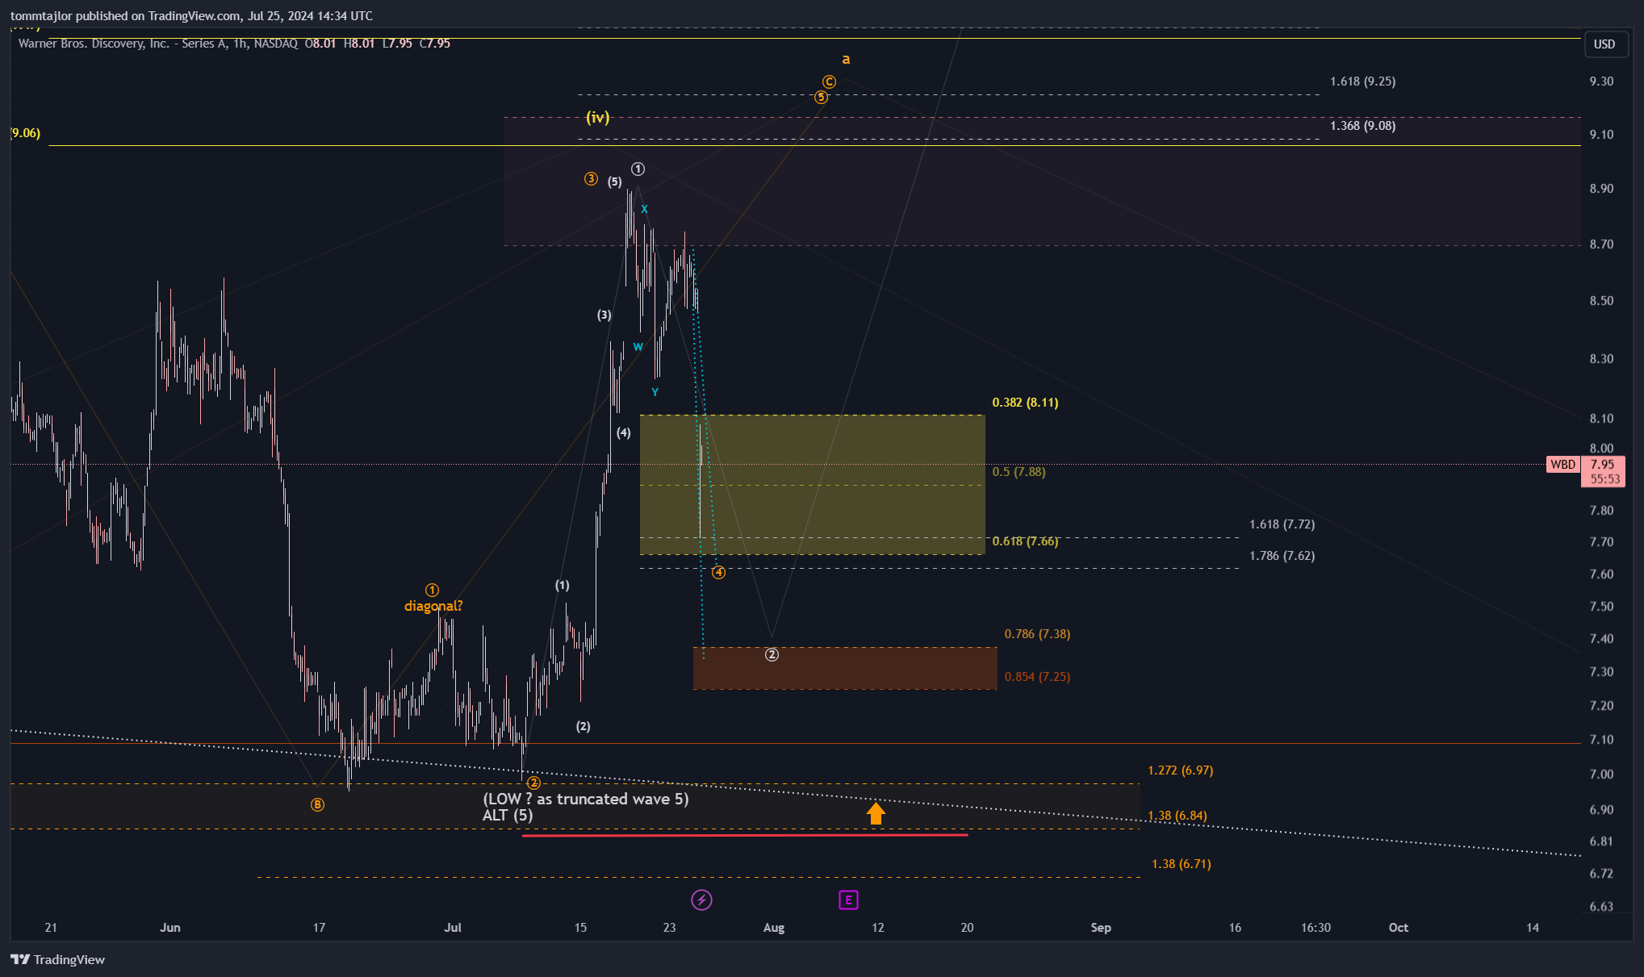1644x977 pixels.
Task: Click the 0.5 (7.88) retracement label
Action: pyautogui.click(x=1019, y=472)
